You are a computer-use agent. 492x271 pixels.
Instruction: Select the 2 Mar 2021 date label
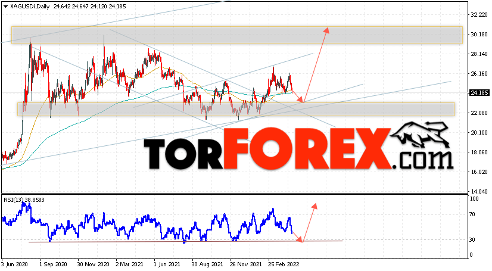130,264
